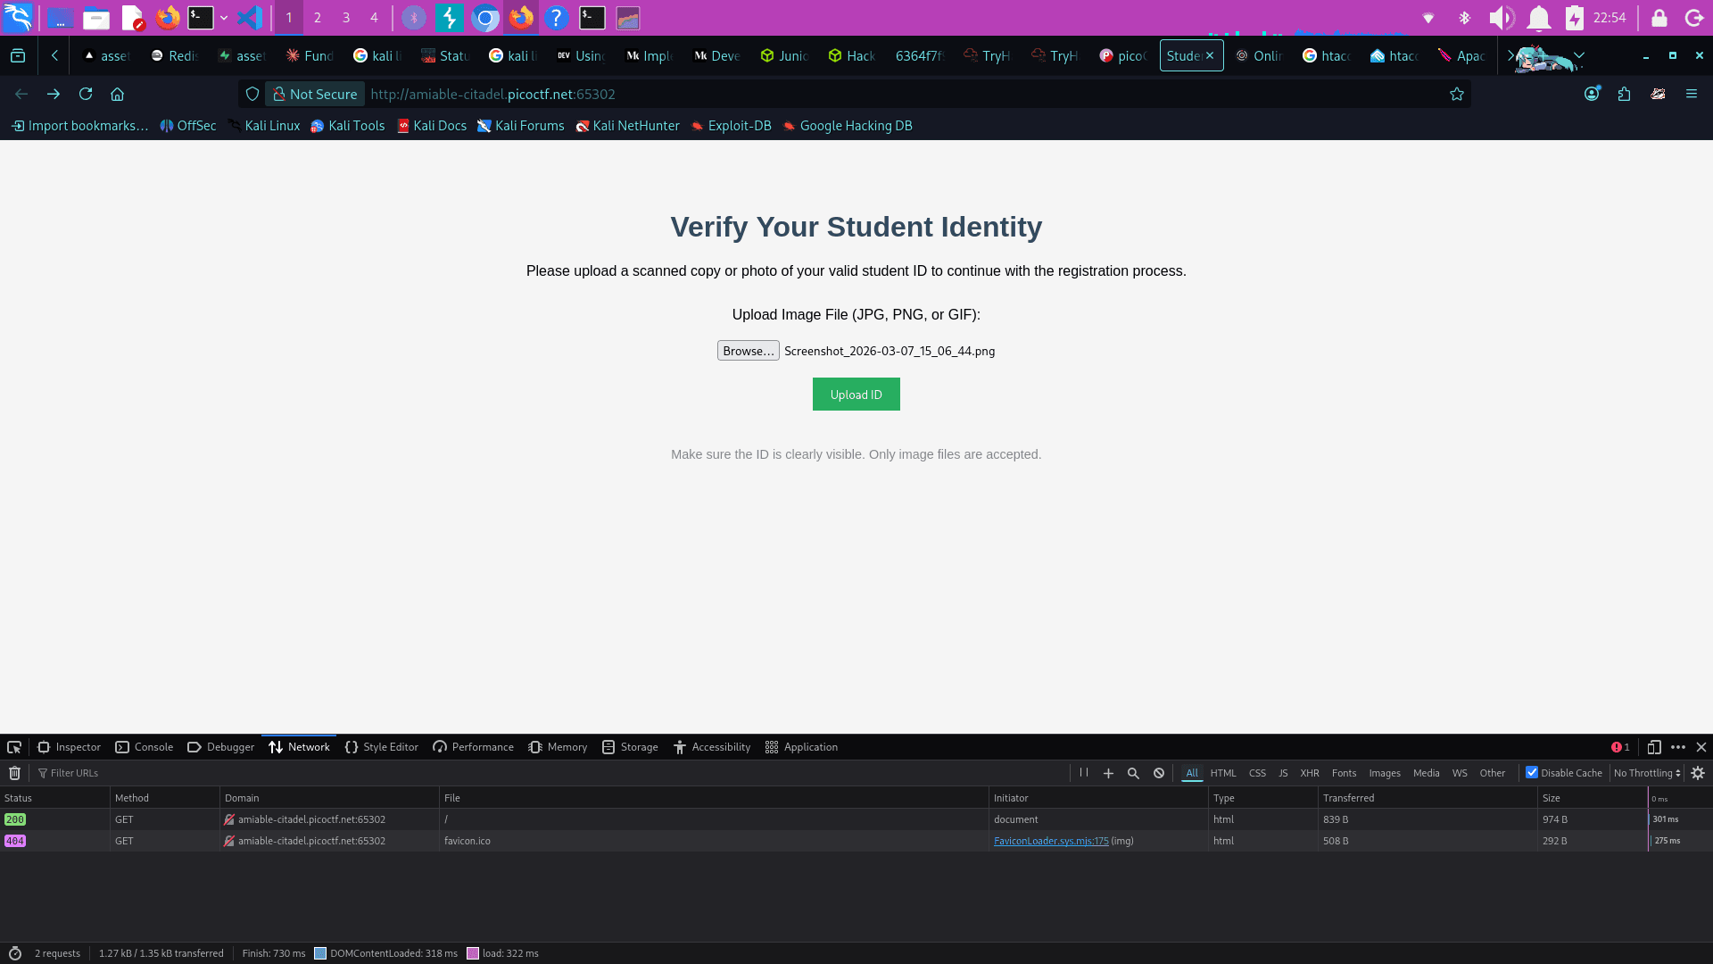Viewport: 1713px width, 964px height.
Task: Switch to workspace 3
Action: [x=346, y=18]
